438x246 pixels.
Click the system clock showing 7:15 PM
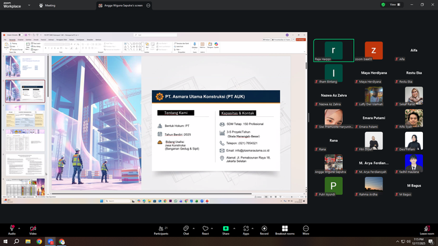(x=419, y=241)
